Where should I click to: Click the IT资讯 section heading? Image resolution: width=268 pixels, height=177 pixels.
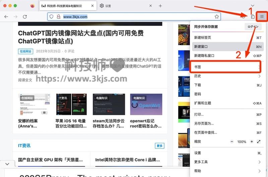24,146
